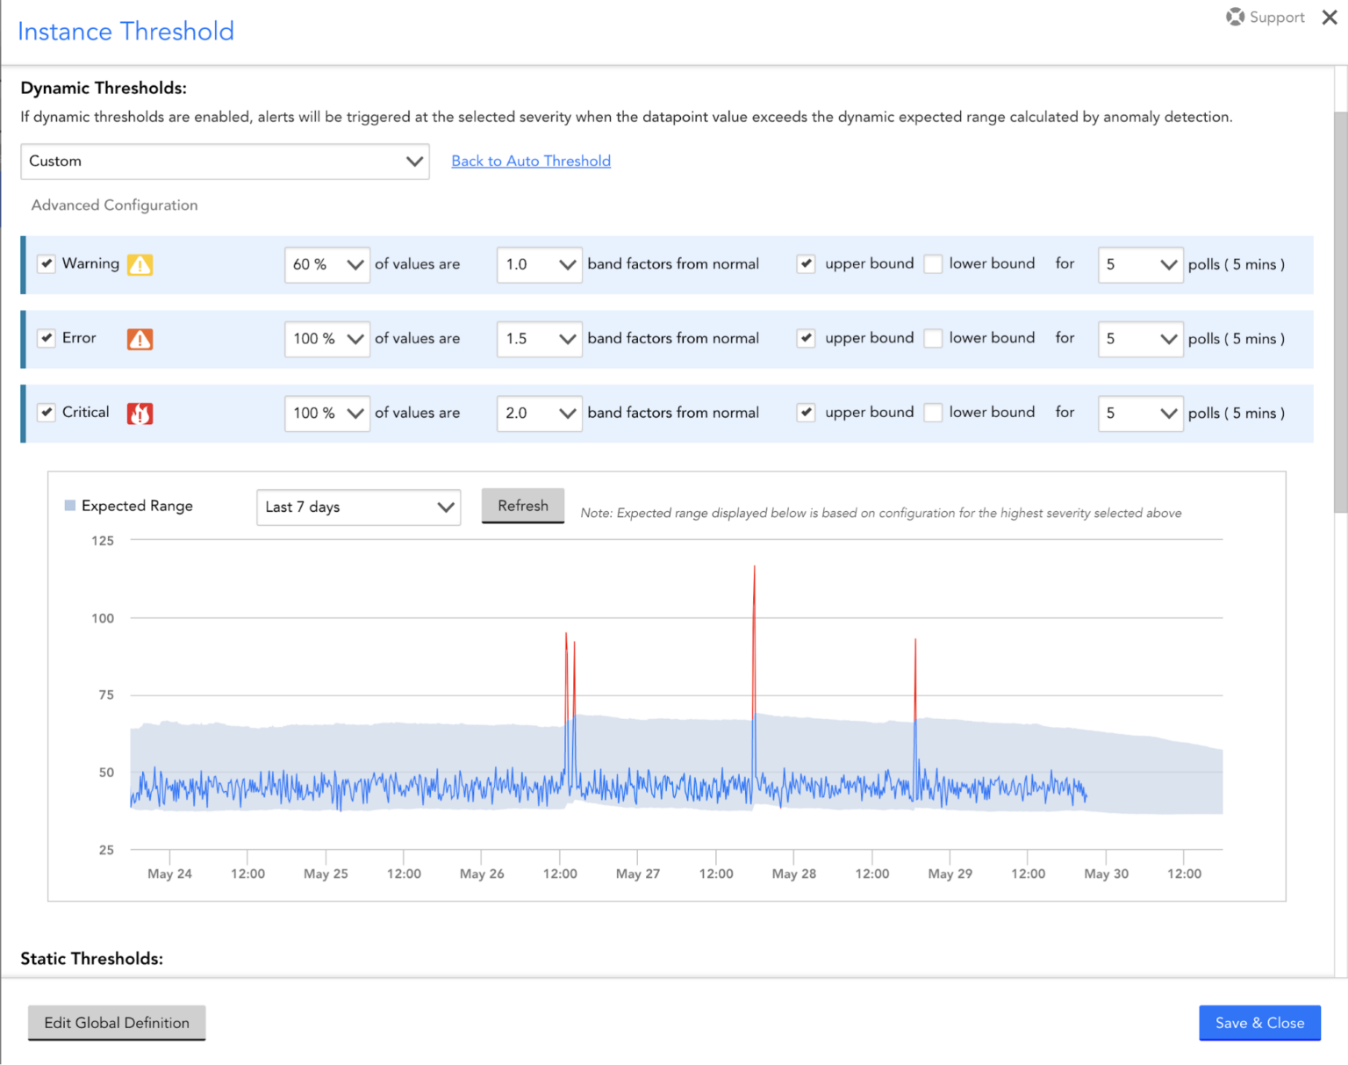
Task: Click the Back to Auto Threshold link
Action: (531, 161)
